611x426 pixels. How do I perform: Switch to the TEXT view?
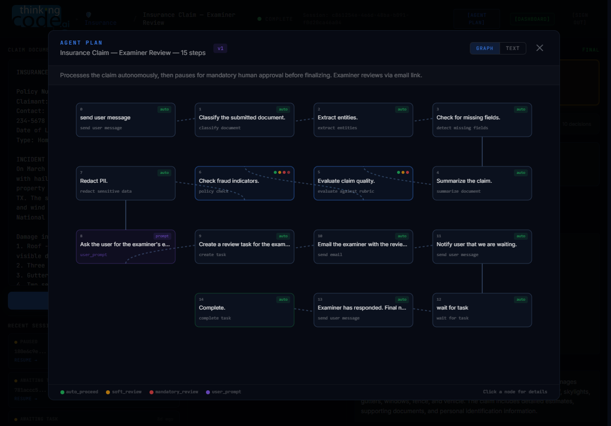512,48
